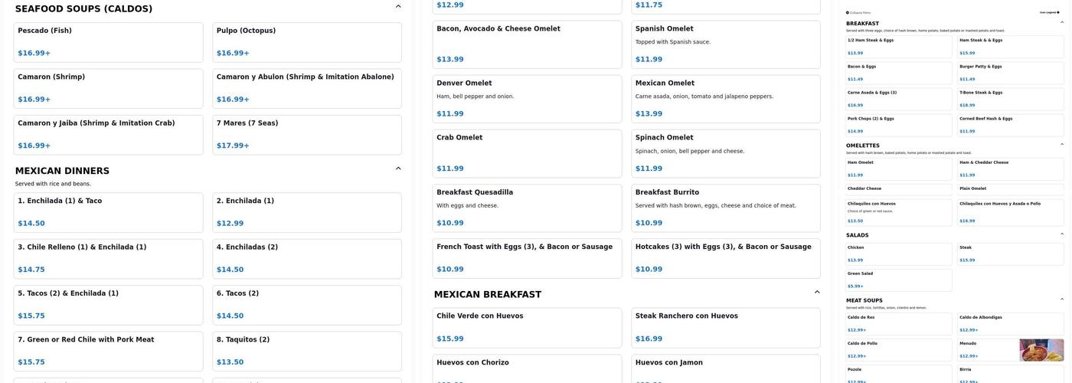The width and height of the screenshot is (1072, 383).
Task: Select the Breakfast Burrito card
Action: [x=725, y=208]
